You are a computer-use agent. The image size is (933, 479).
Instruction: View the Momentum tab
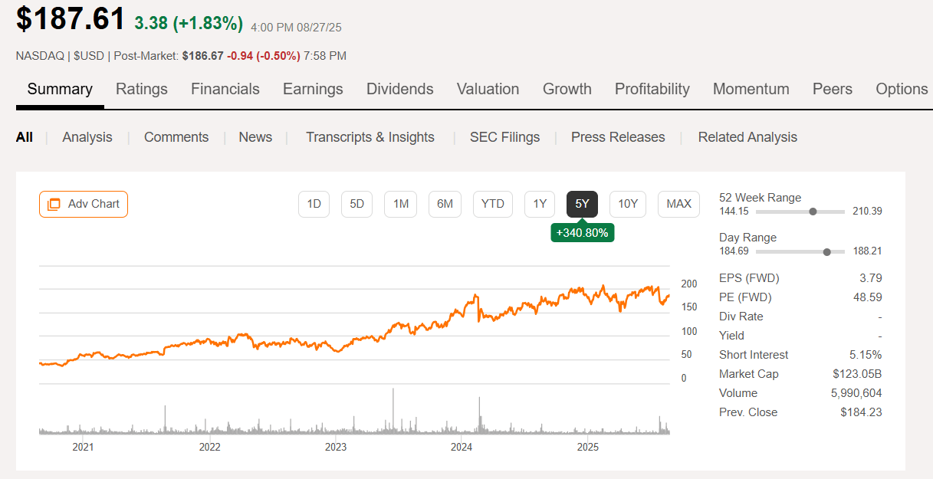[751, 89]
